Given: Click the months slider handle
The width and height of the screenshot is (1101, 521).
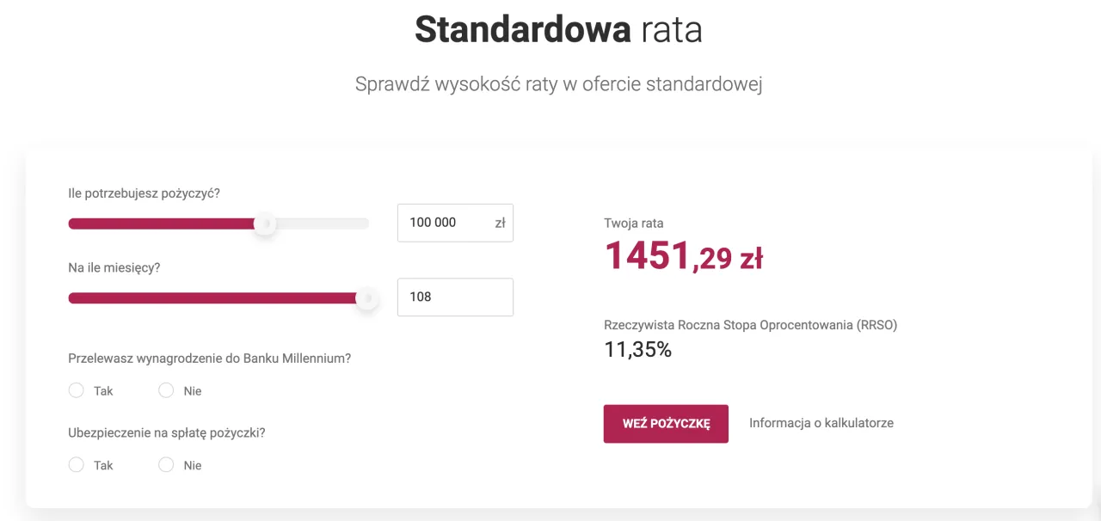Looking at the screenshot, I should (366, 297).
